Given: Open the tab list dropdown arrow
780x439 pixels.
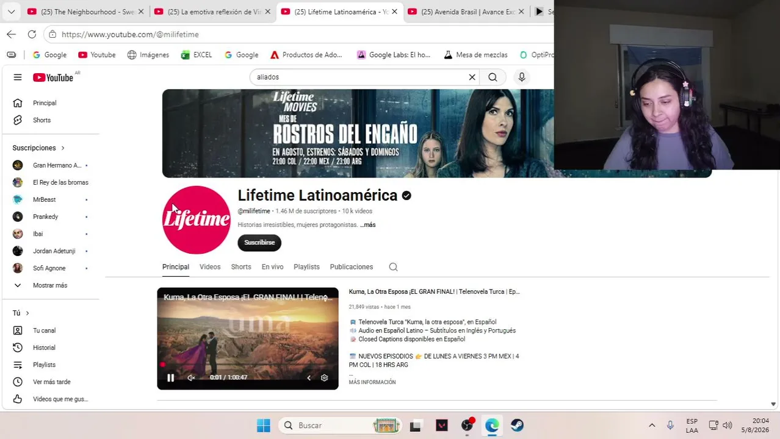Looking at the screenshot, I should coord(11,12).
